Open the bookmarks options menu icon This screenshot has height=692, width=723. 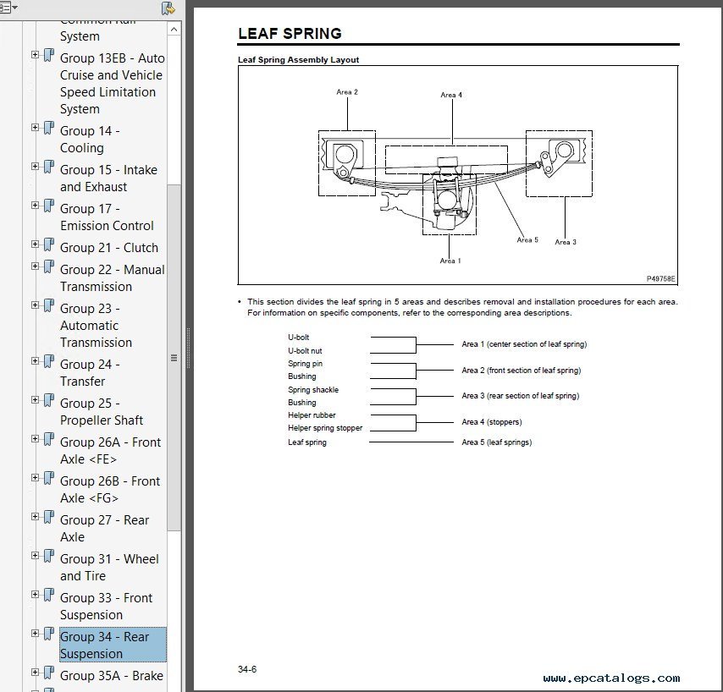[x=8, y=8]
